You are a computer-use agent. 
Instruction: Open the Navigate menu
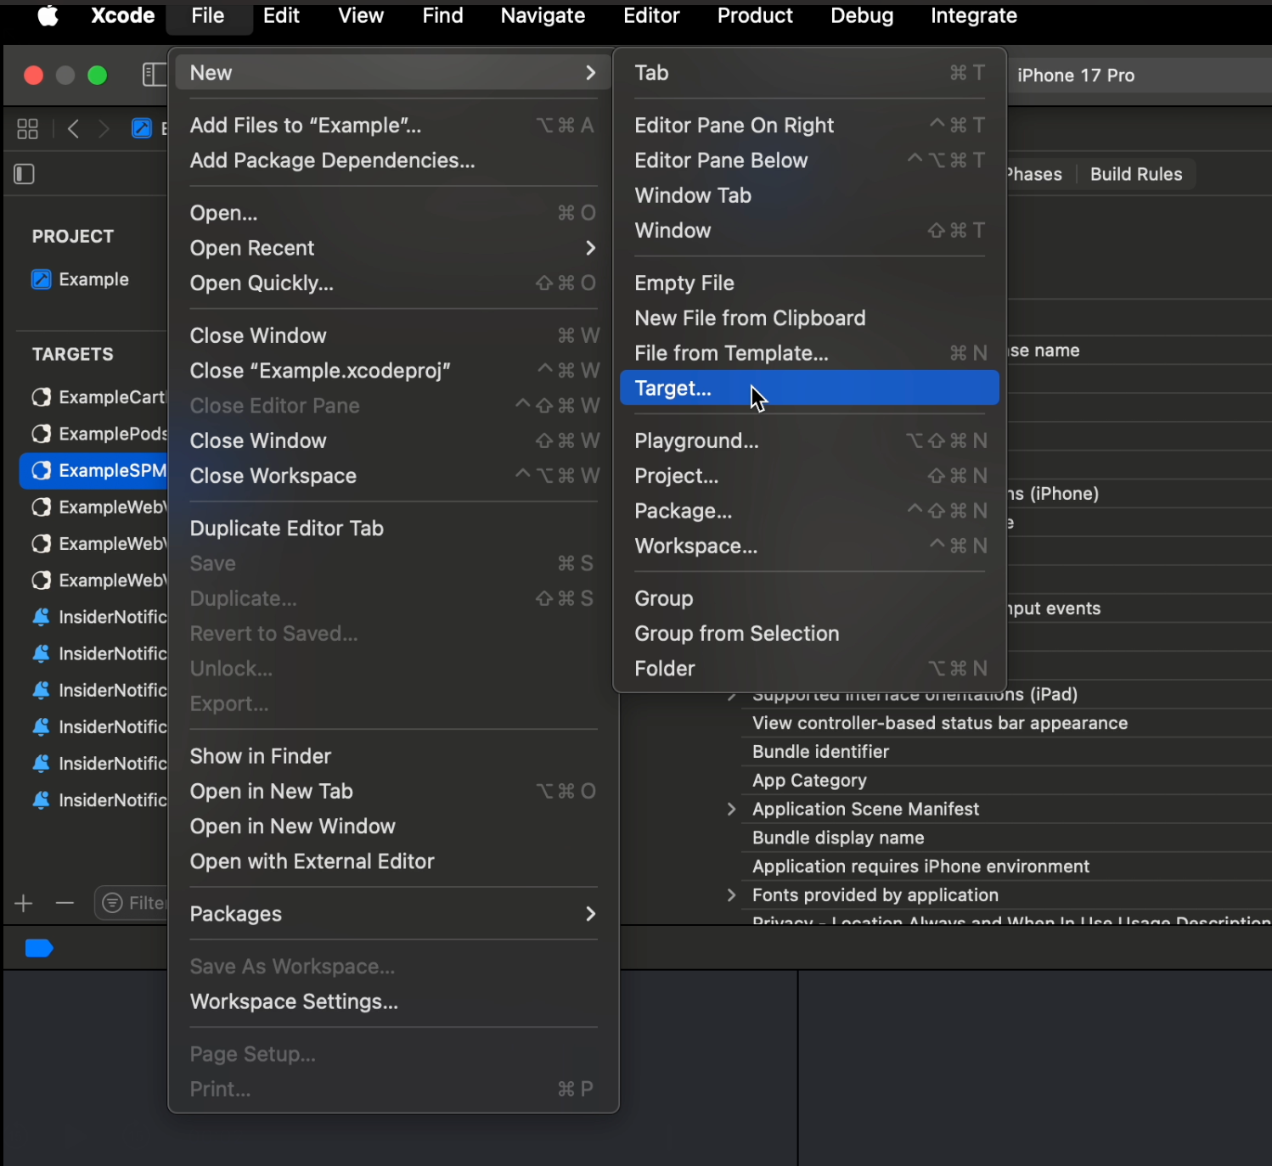point(543,15)
